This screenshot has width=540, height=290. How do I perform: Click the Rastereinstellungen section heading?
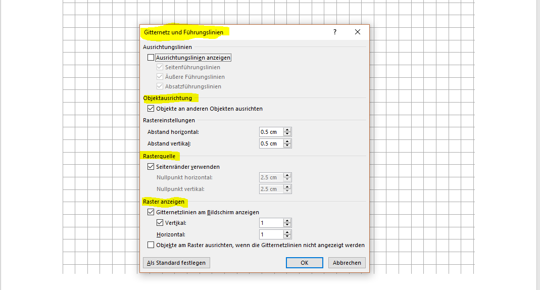tap(169, 120)
